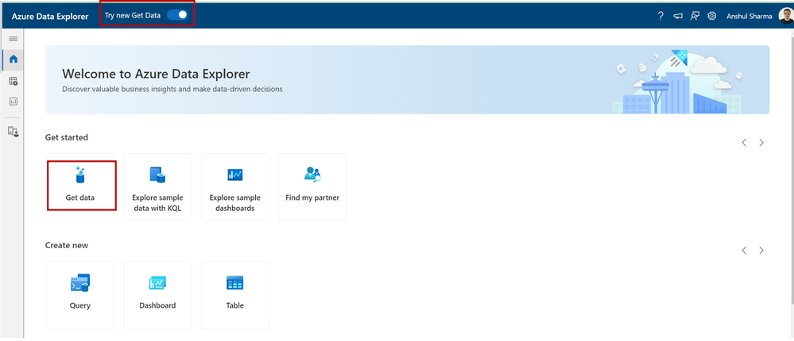Viewport: 794px width, 341px height.
Task: Click the KQL sample data icon
Action: pos(157,174)
